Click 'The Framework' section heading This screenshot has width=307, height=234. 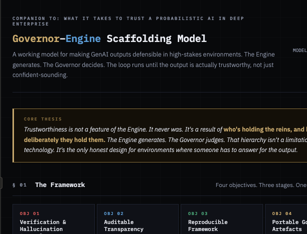60,185
